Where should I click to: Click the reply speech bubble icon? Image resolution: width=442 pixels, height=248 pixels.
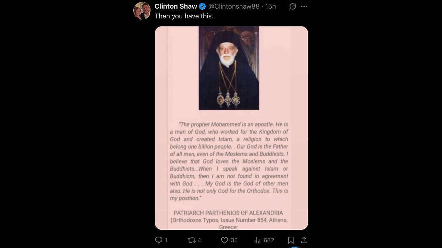[159, 240]
